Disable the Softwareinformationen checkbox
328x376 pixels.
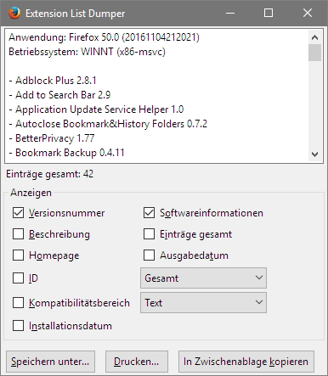coord(149,213)
